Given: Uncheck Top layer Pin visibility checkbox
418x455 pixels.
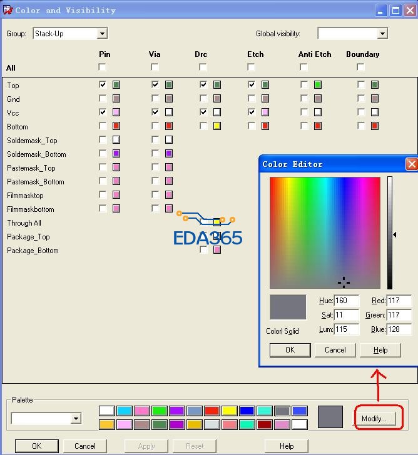Looking at the screenshot, I should click(x=103, y=85).
